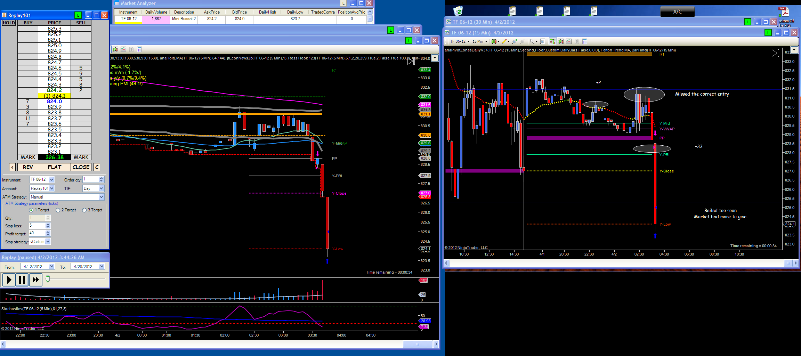Open Properties icon in 15 Min chart toolbar
This screenshot has width=801, height=356.
pyautogui.click(x=585, y=41)
